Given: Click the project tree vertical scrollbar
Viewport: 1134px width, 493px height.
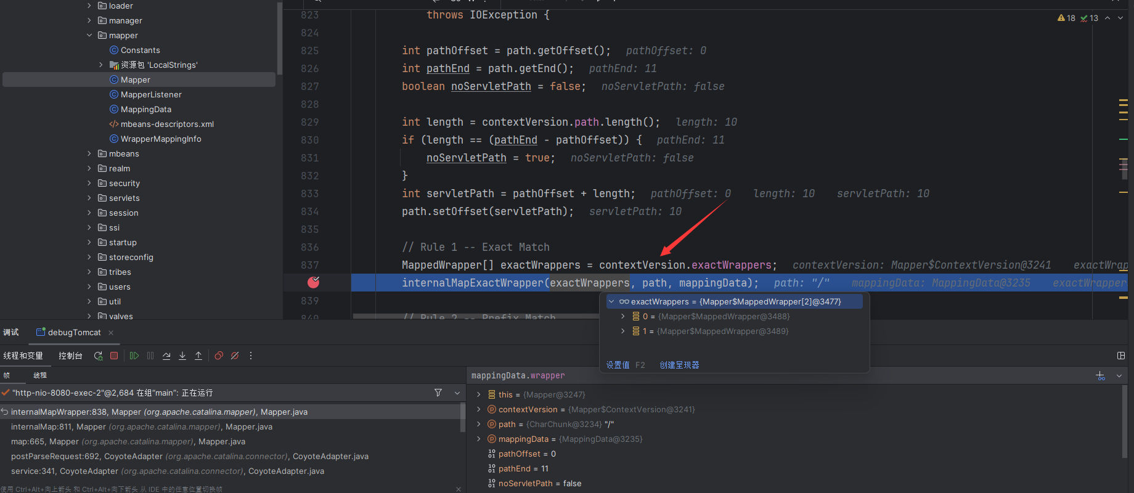Looking at the screenshot, I should click(280, 38).
